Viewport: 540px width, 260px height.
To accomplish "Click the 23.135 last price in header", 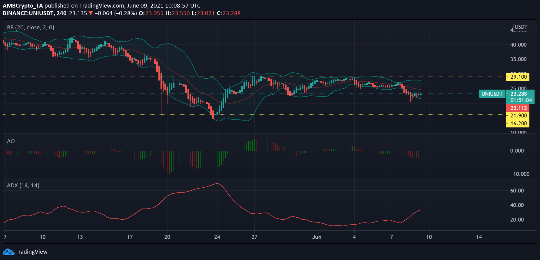I will tap(78, 13).
